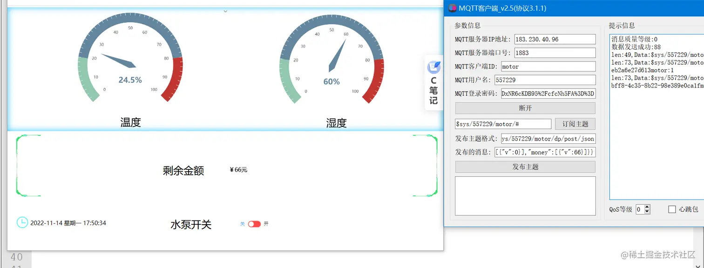
Task: Click the clock icon beside the date
Action: (22, 223)
